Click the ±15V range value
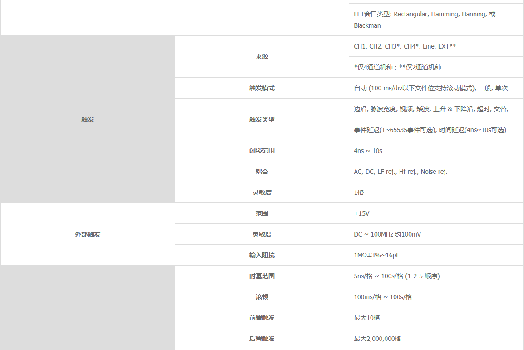524x350 pixels. [x=362, y=213]
